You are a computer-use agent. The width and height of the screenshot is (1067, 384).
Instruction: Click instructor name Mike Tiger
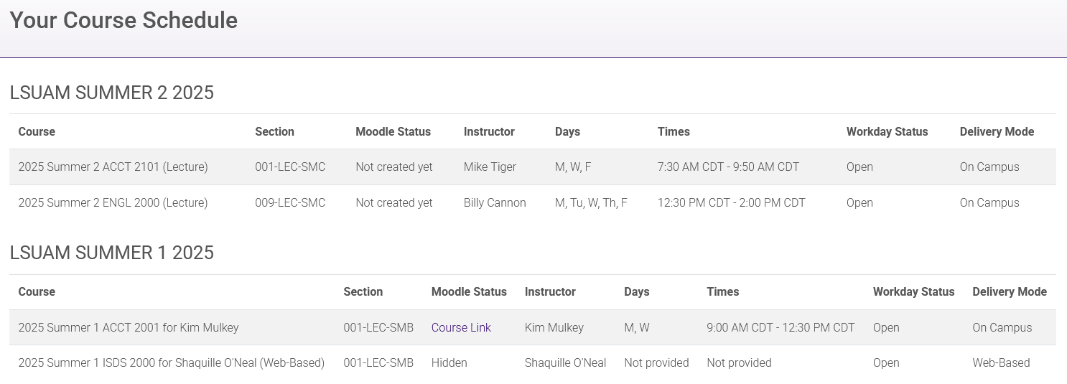click(490, 167)
